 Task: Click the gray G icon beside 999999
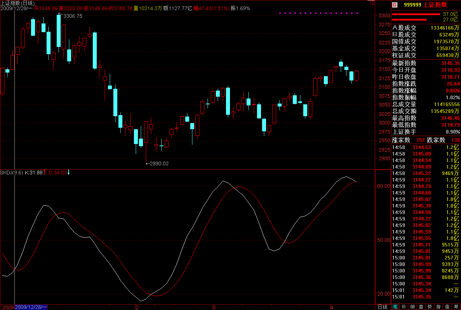tap(395, 5)
